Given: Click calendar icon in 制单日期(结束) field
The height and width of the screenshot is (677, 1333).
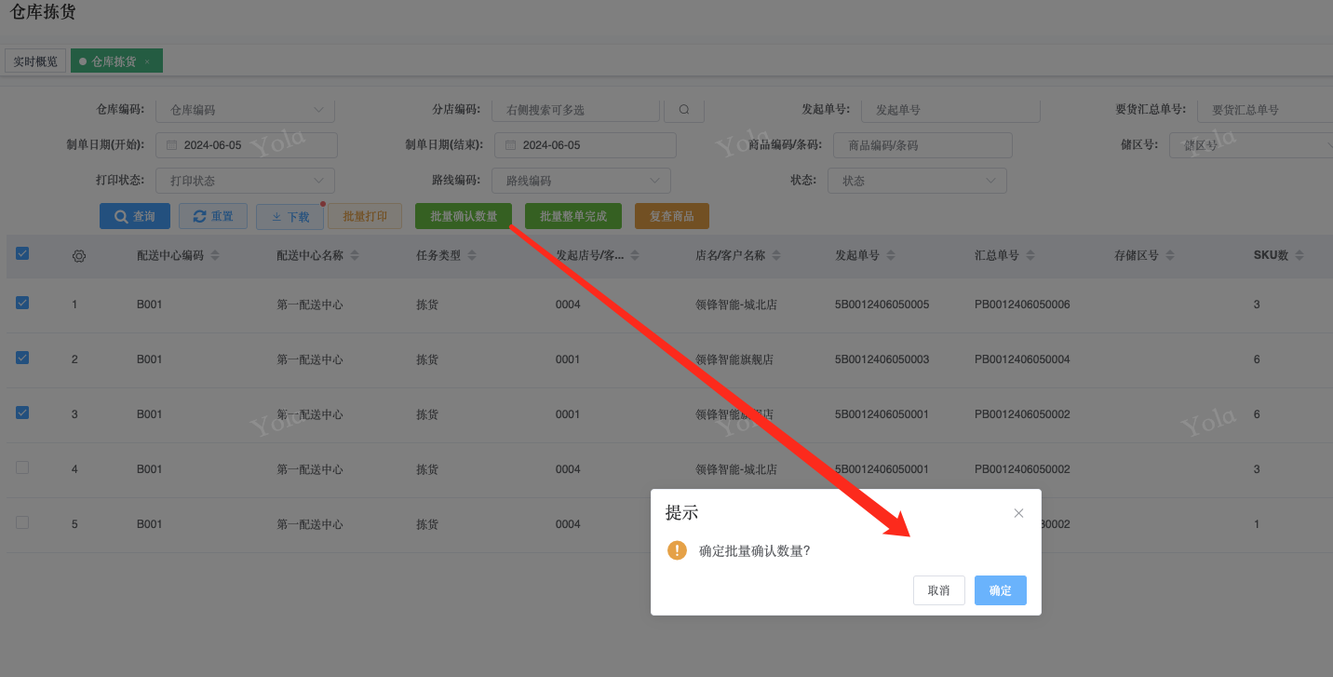Looking at the screenshot, I should click(x=511, y=145).
